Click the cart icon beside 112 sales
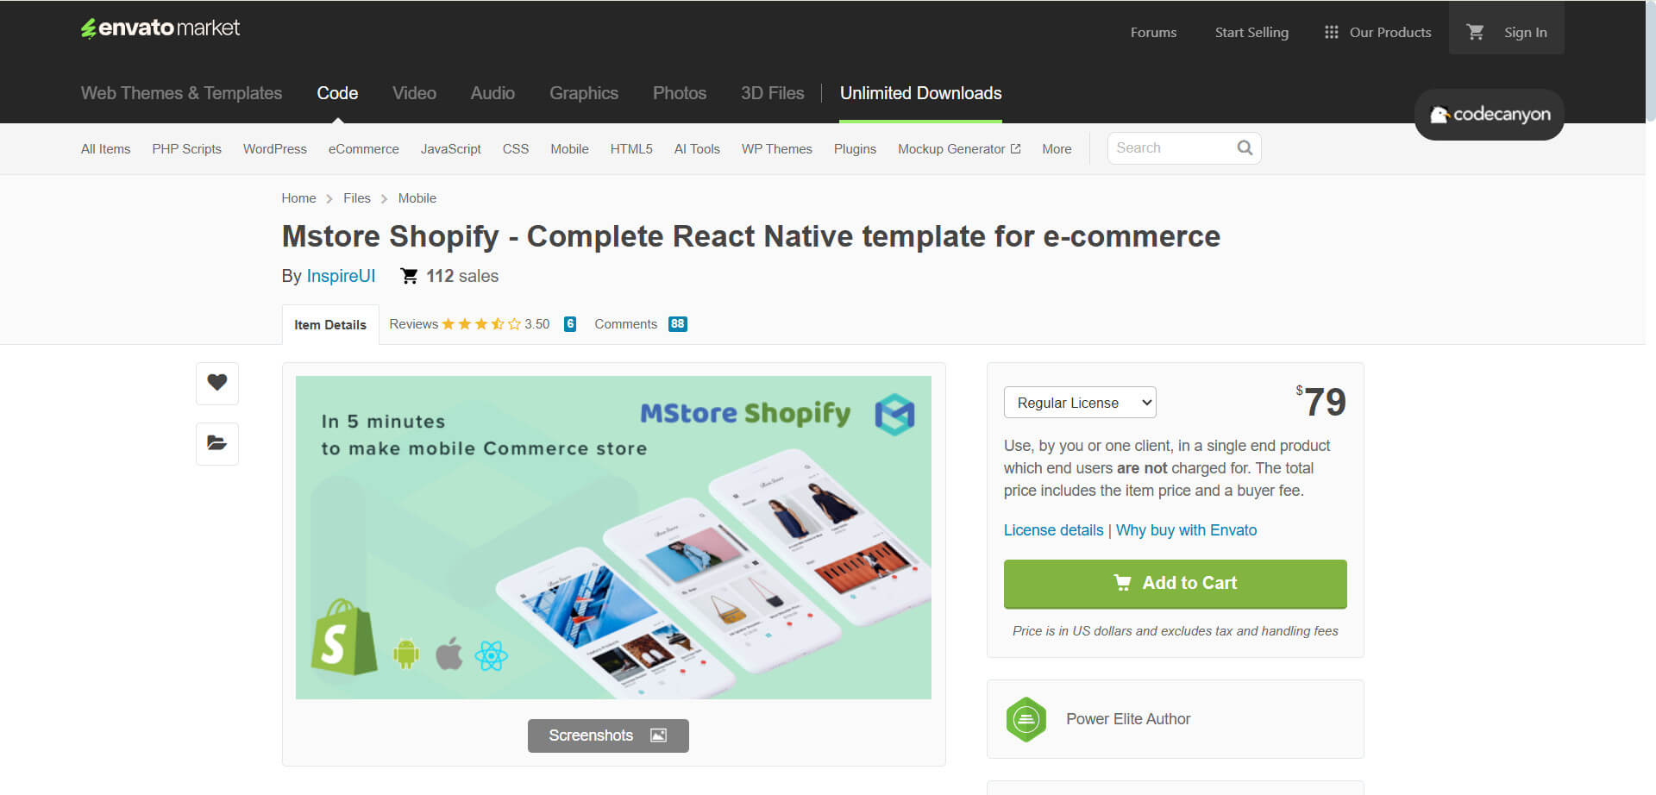The width and height of the screenshot is (1656, 795). point(409,276)
